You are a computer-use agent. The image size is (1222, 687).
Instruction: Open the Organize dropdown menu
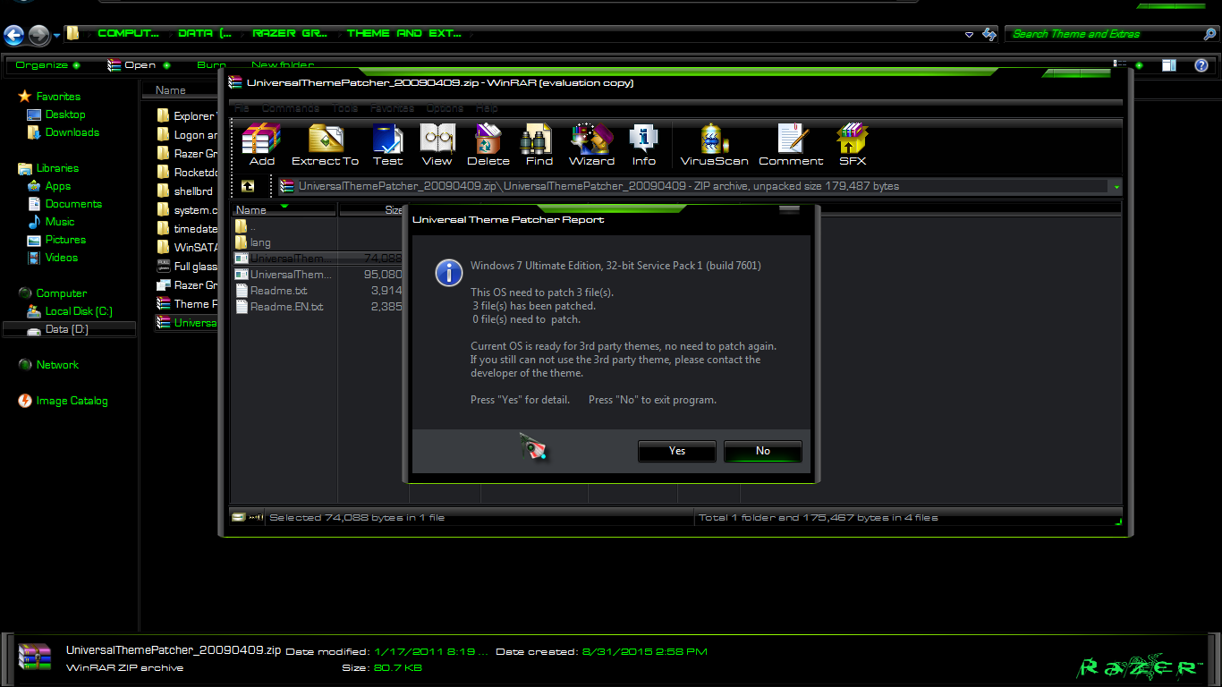pyautogui.click(x=47, y=65)
